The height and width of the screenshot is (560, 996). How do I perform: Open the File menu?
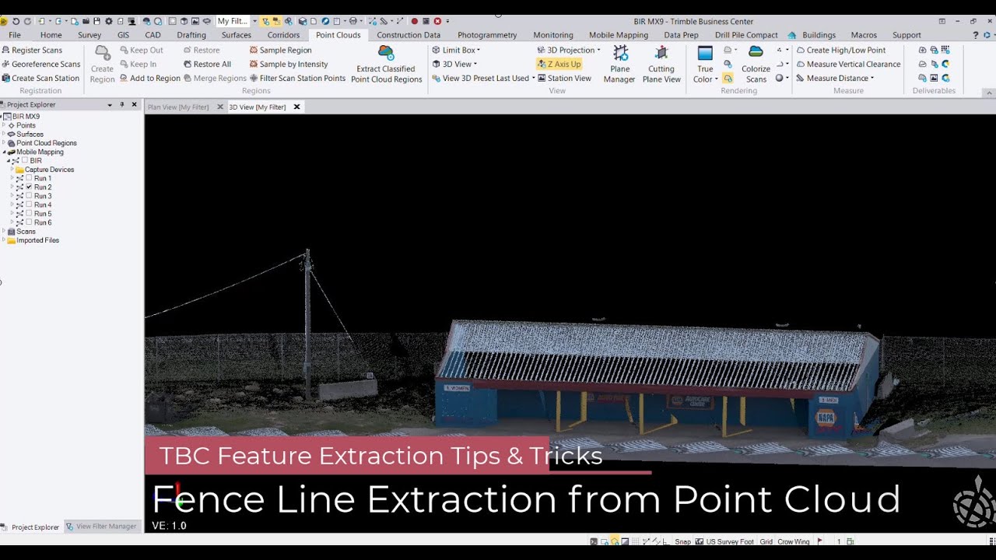point(15,35)
